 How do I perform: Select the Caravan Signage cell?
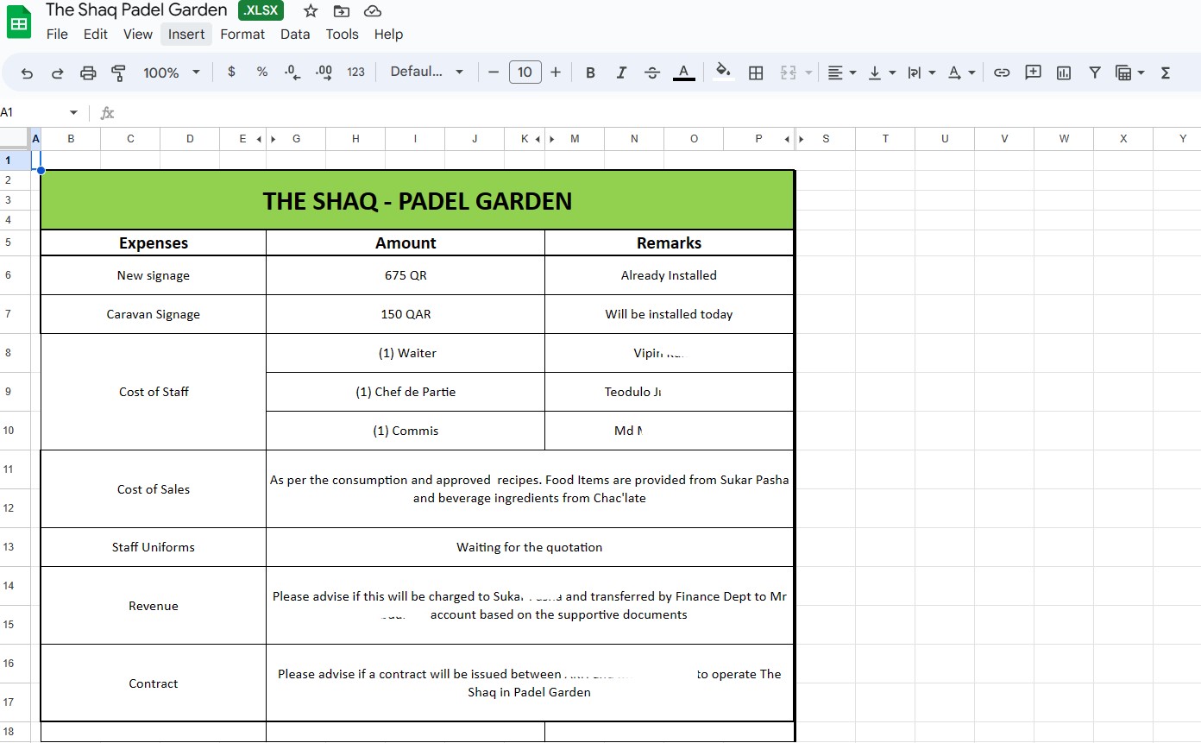tap(154, 314)
